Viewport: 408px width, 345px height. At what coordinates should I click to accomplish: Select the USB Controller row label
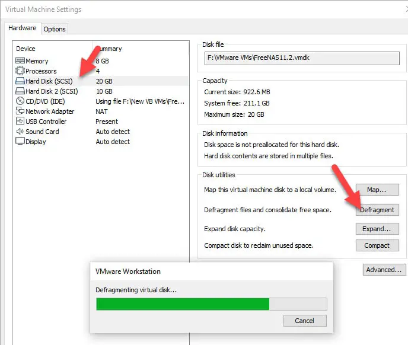[46, 122]
